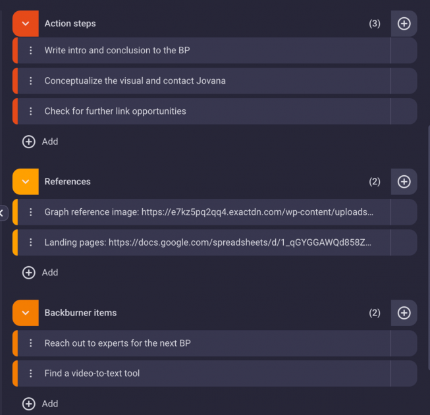This screenshot has width=430, height=415.
Task: Expand the collapsed side panel arrow at left edge
Action: (x=3, y=213)
